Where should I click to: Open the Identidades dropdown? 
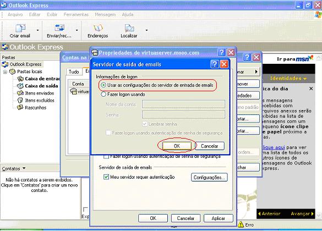click(288, 78)
